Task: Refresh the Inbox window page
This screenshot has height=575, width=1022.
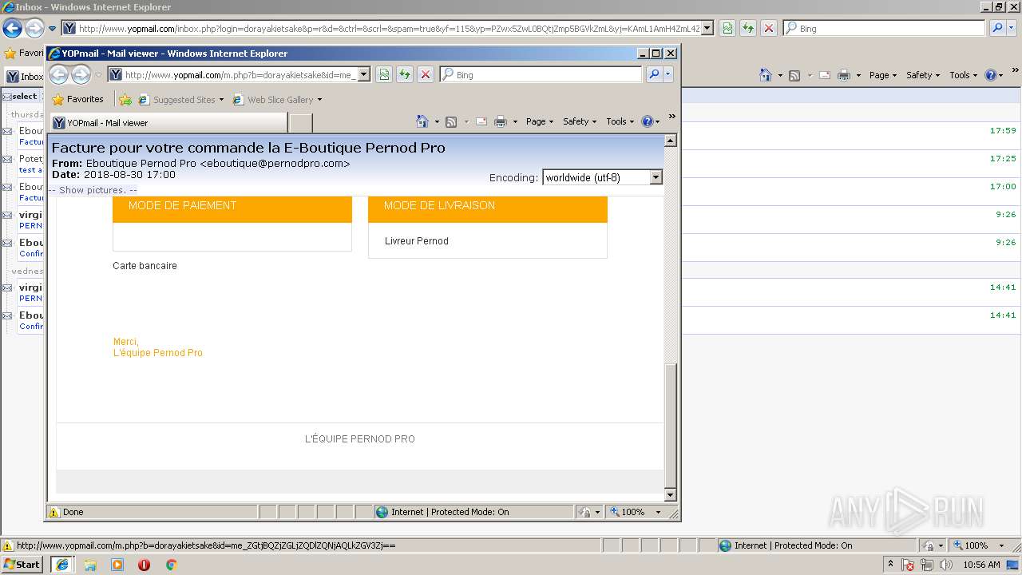Action: tap(748, 28)
